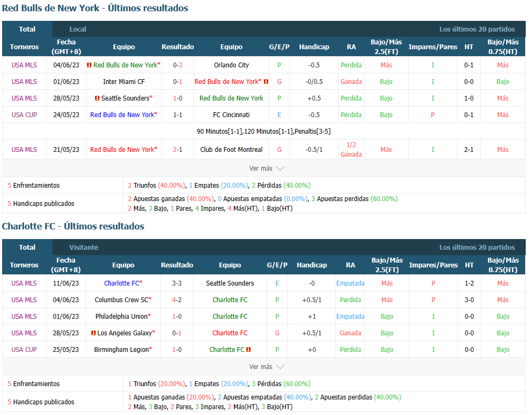
Task: Click 2 Apuestas empatadas (40.00%) text
Action: 264,397
